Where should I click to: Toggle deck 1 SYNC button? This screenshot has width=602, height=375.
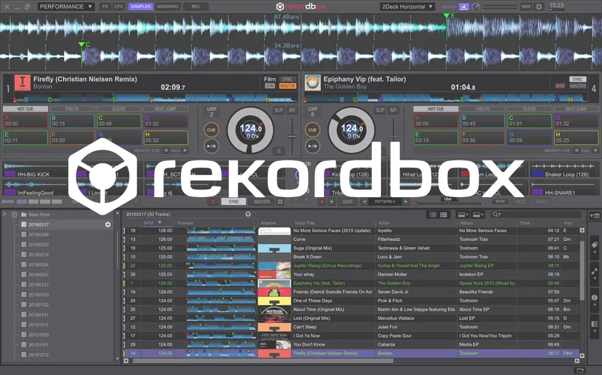coord(287,79)
